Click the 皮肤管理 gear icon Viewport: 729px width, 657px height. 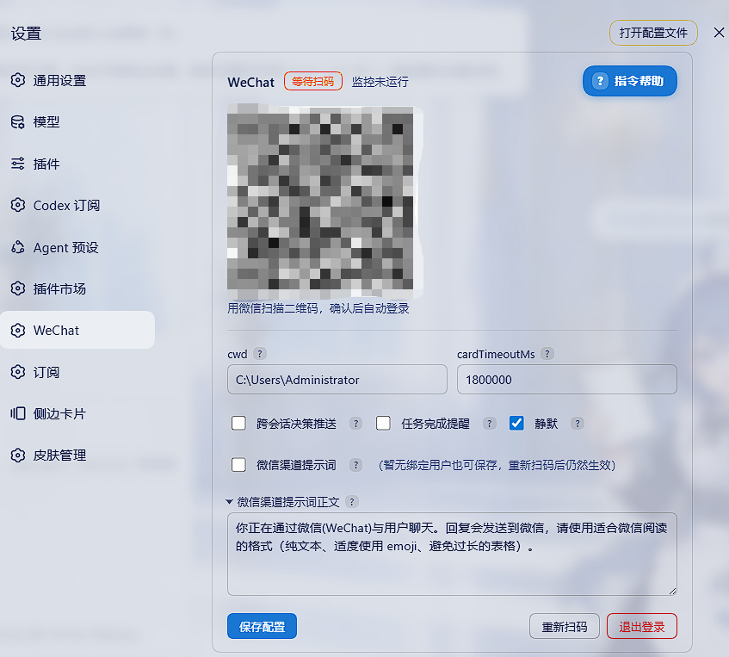point(18,455)
